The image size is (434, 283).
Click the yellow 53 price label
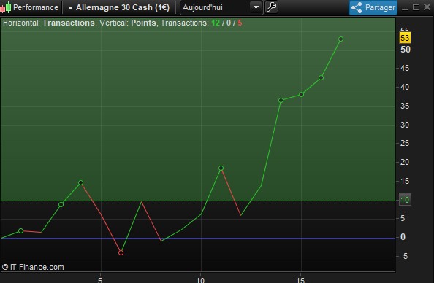[x=405, y=38]
